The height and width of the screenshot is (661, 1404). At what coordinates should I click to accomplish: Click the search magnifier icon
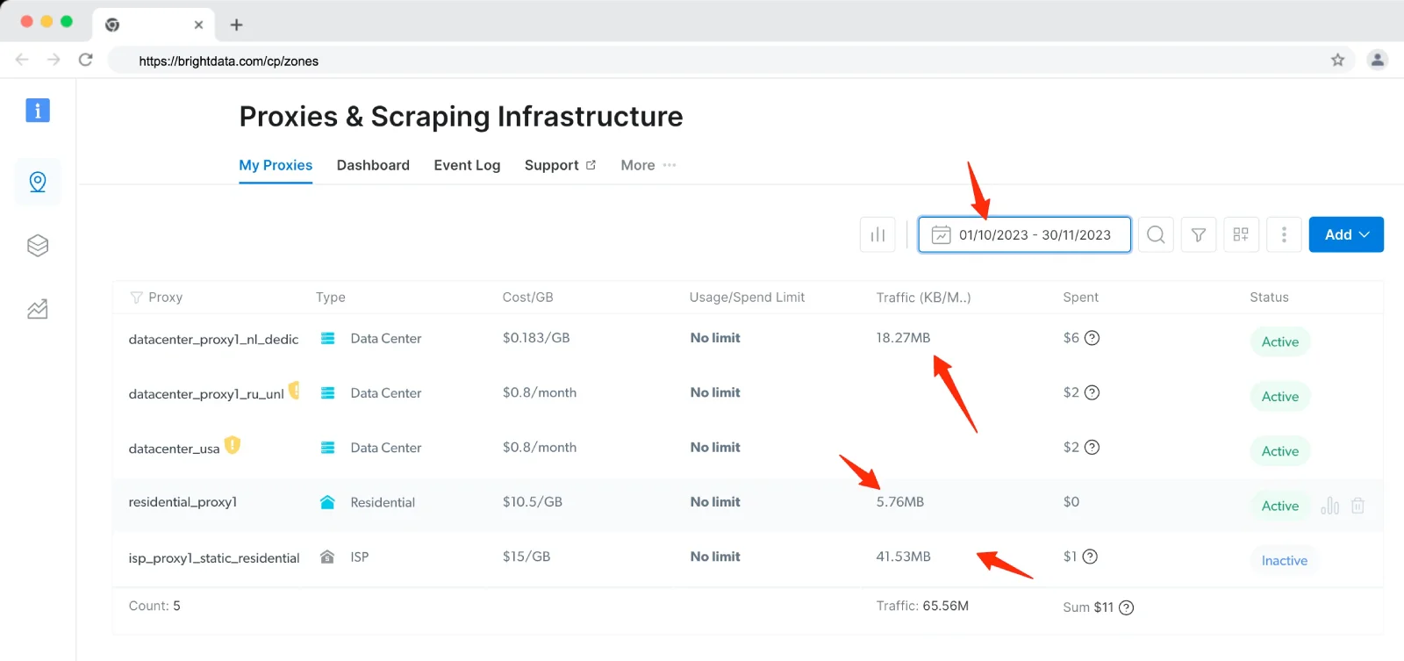[1156, 234]
